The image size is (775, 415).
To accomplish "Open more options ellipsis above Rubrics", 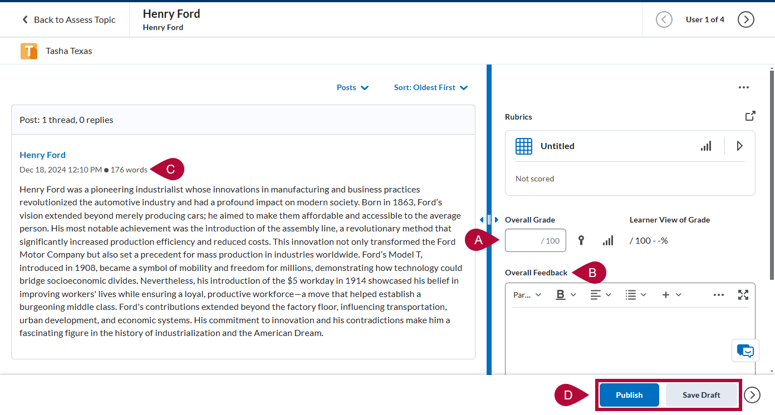I will [x=744, y=87].
